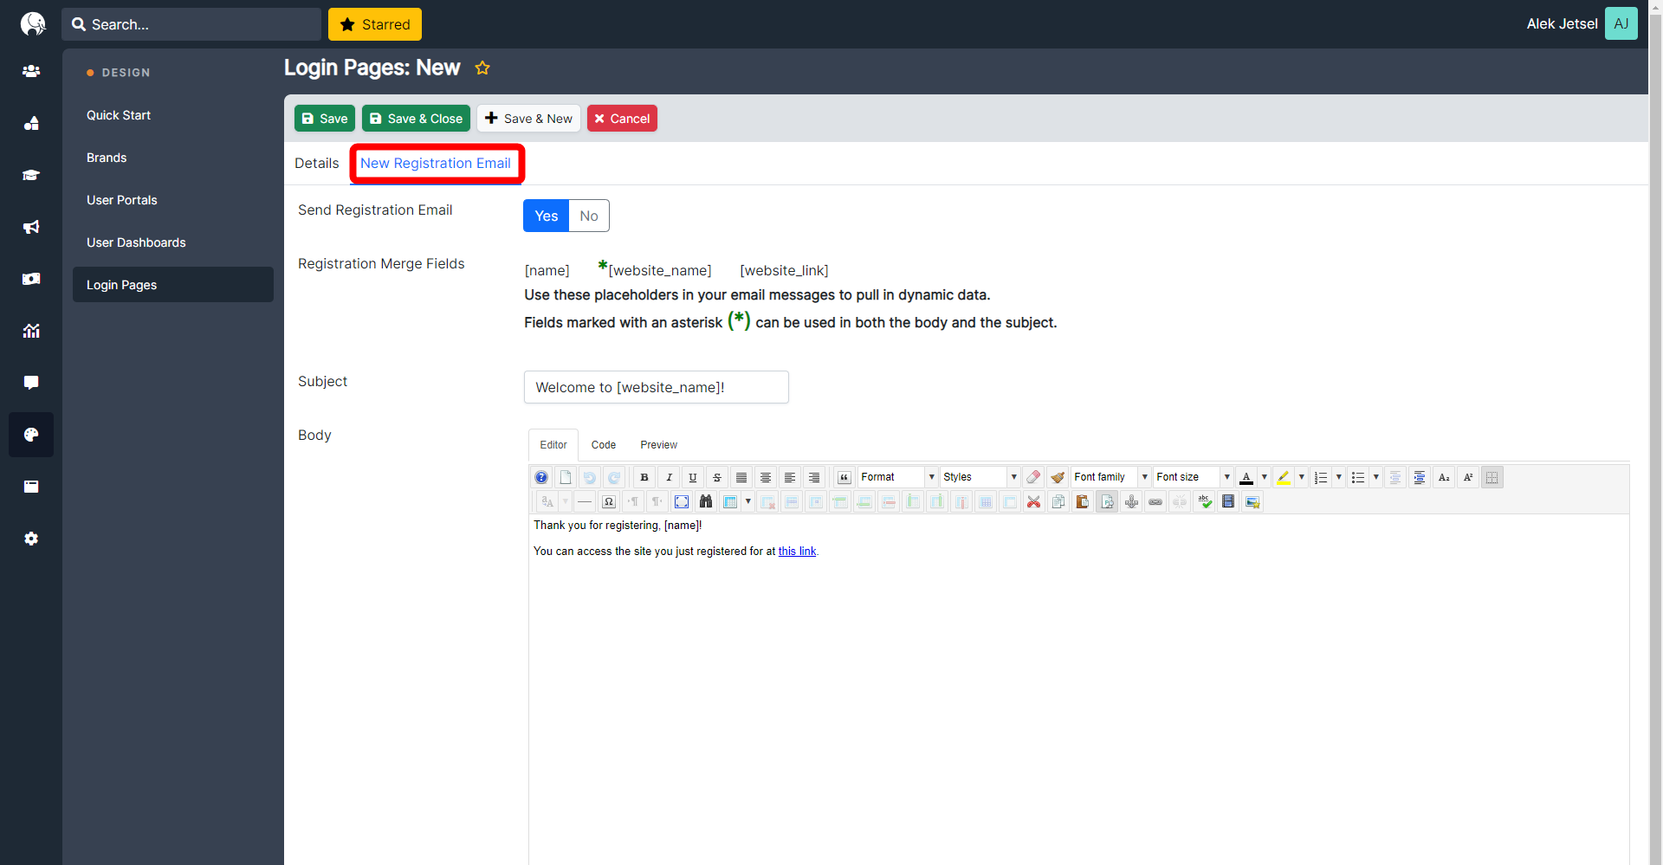Follow the 'this link' hyperlink in body
This screenshot has width=1663, height=865.
tap(797, 552)
